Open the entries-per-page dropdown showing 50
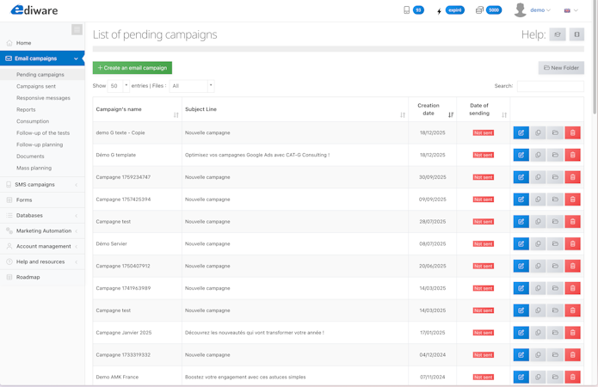 tap(119, 86)
